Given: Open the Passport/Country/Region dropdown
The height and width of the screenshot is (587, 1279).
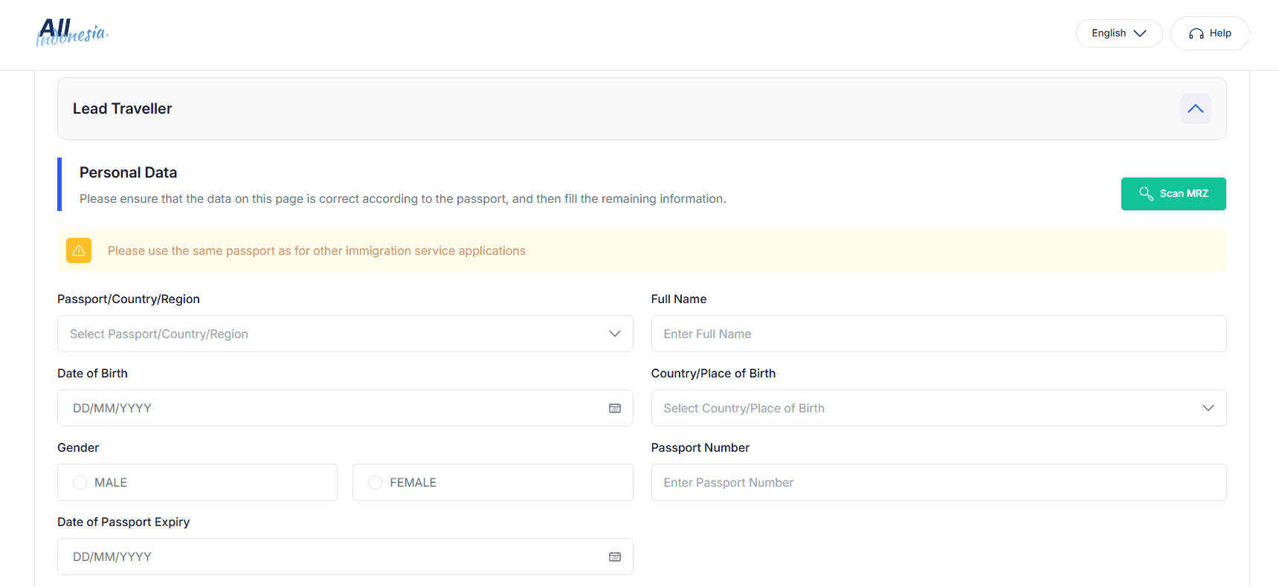Looking at the screenshot, I should point(344,334).
